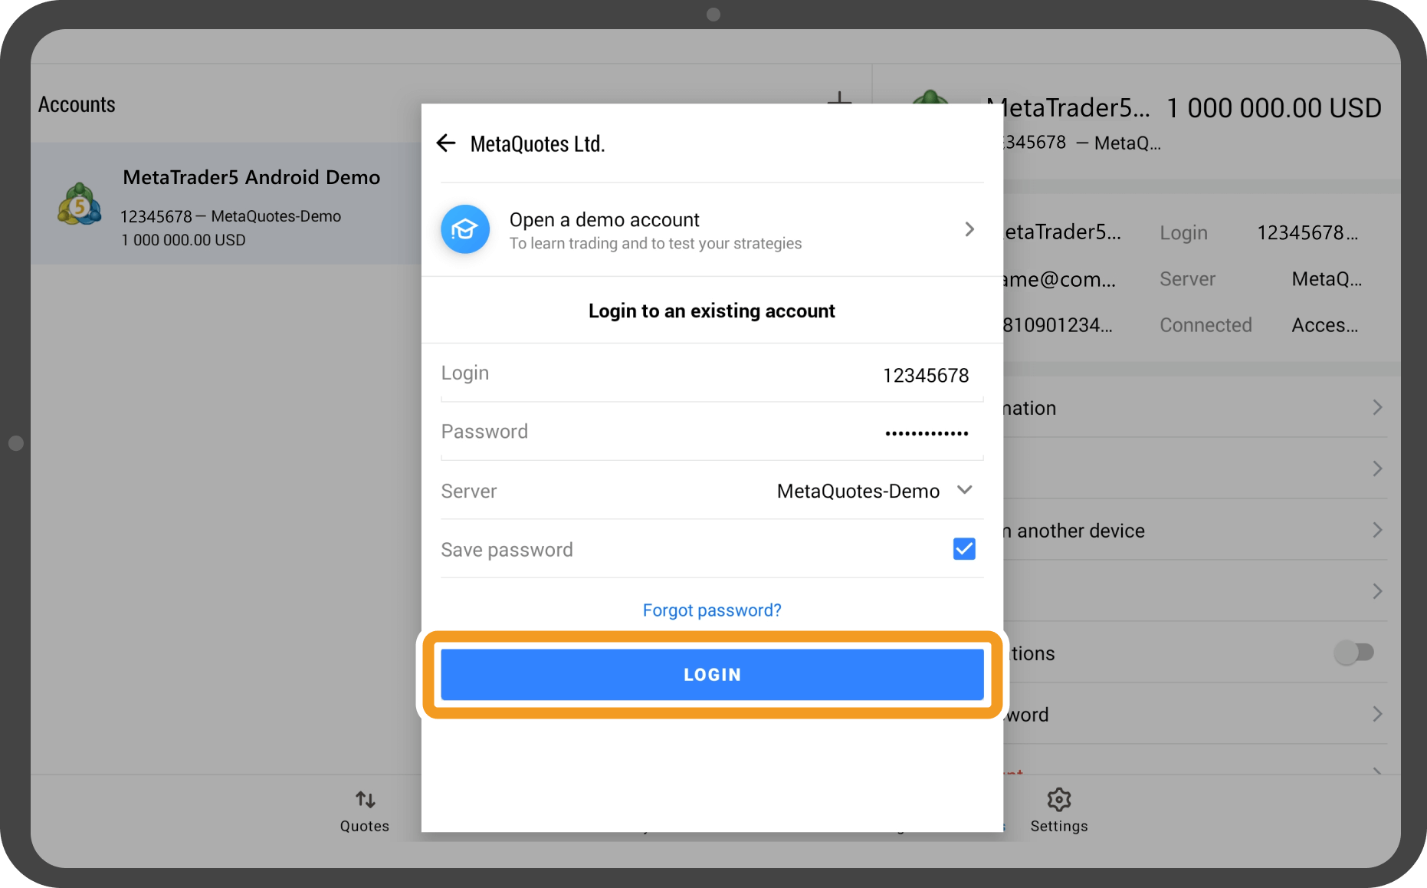The height and width of the screenshot is (888, 1427).
Task: Select the Quotes tab label
Action: click(365, 826)
